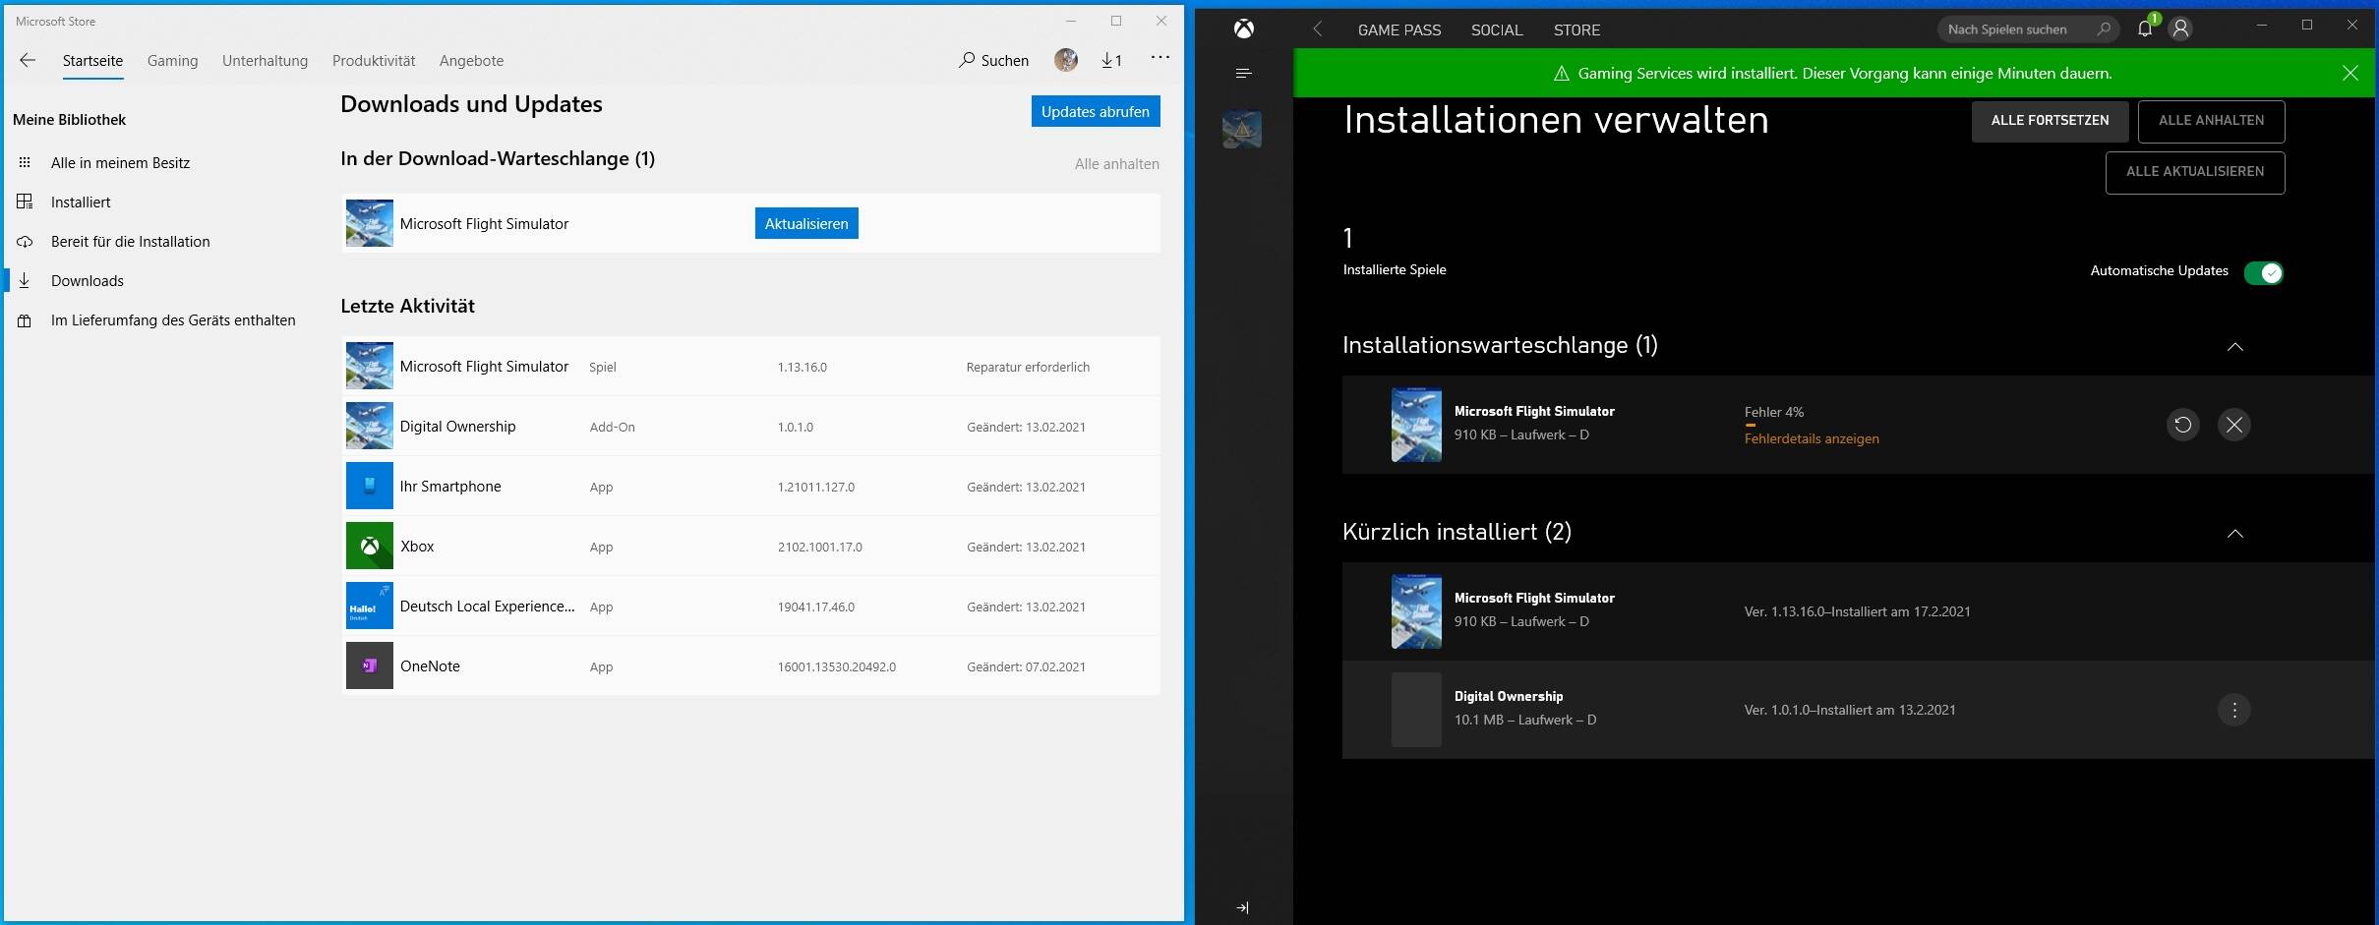Click the 'Fehler 4%' progress bar
Screen dimensions: 2379x925
(x=1751, y=426)
